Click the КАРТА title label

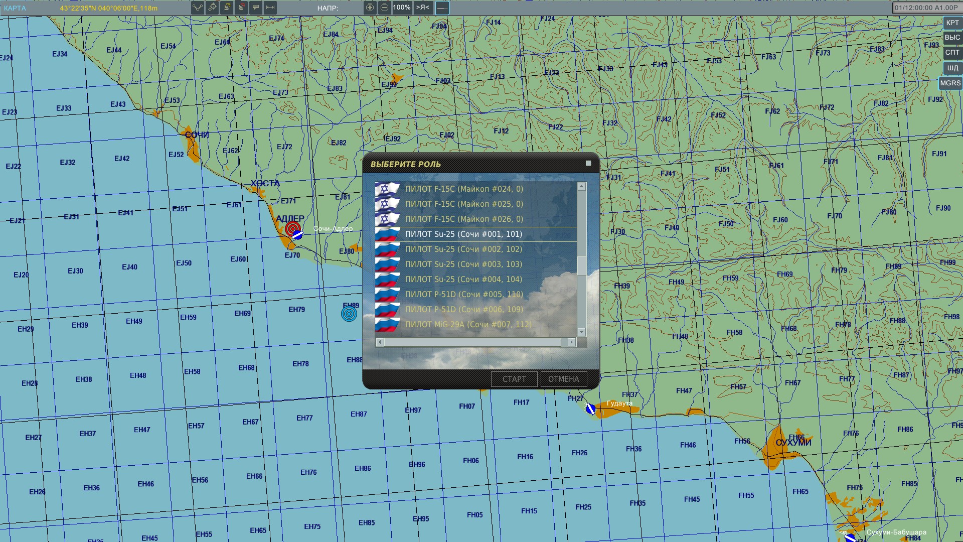coord(15,8)
